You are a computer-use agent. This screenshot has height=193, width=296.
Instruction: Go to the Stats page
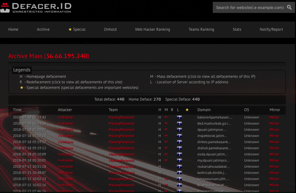[x=237, y=29]
